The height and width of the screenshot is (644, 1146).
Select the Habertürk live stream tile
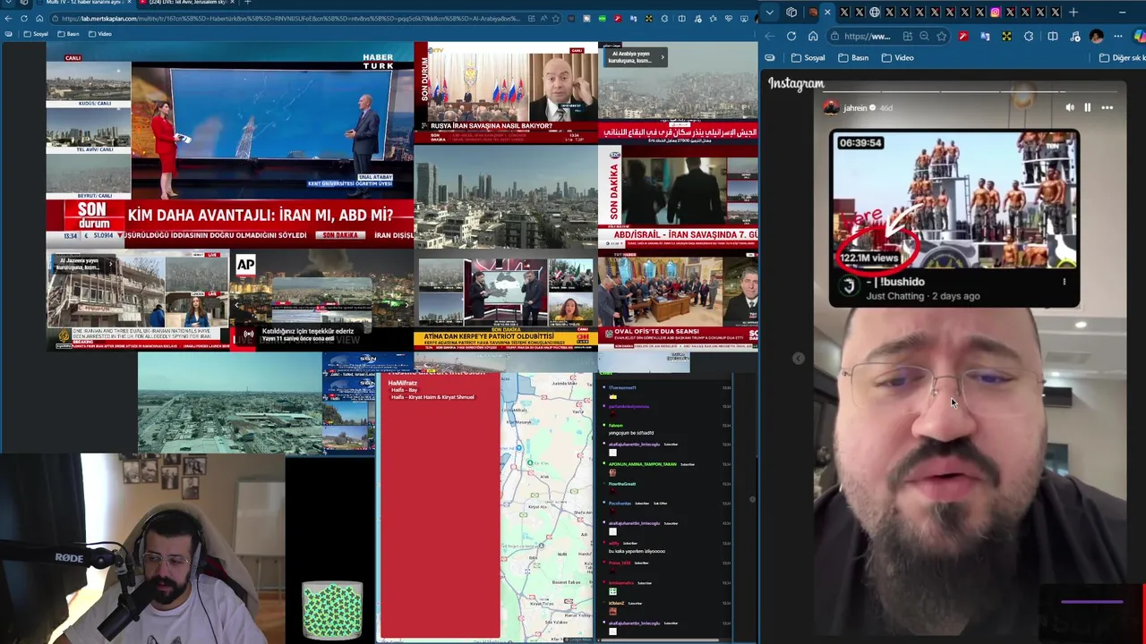tap(230, 146)
